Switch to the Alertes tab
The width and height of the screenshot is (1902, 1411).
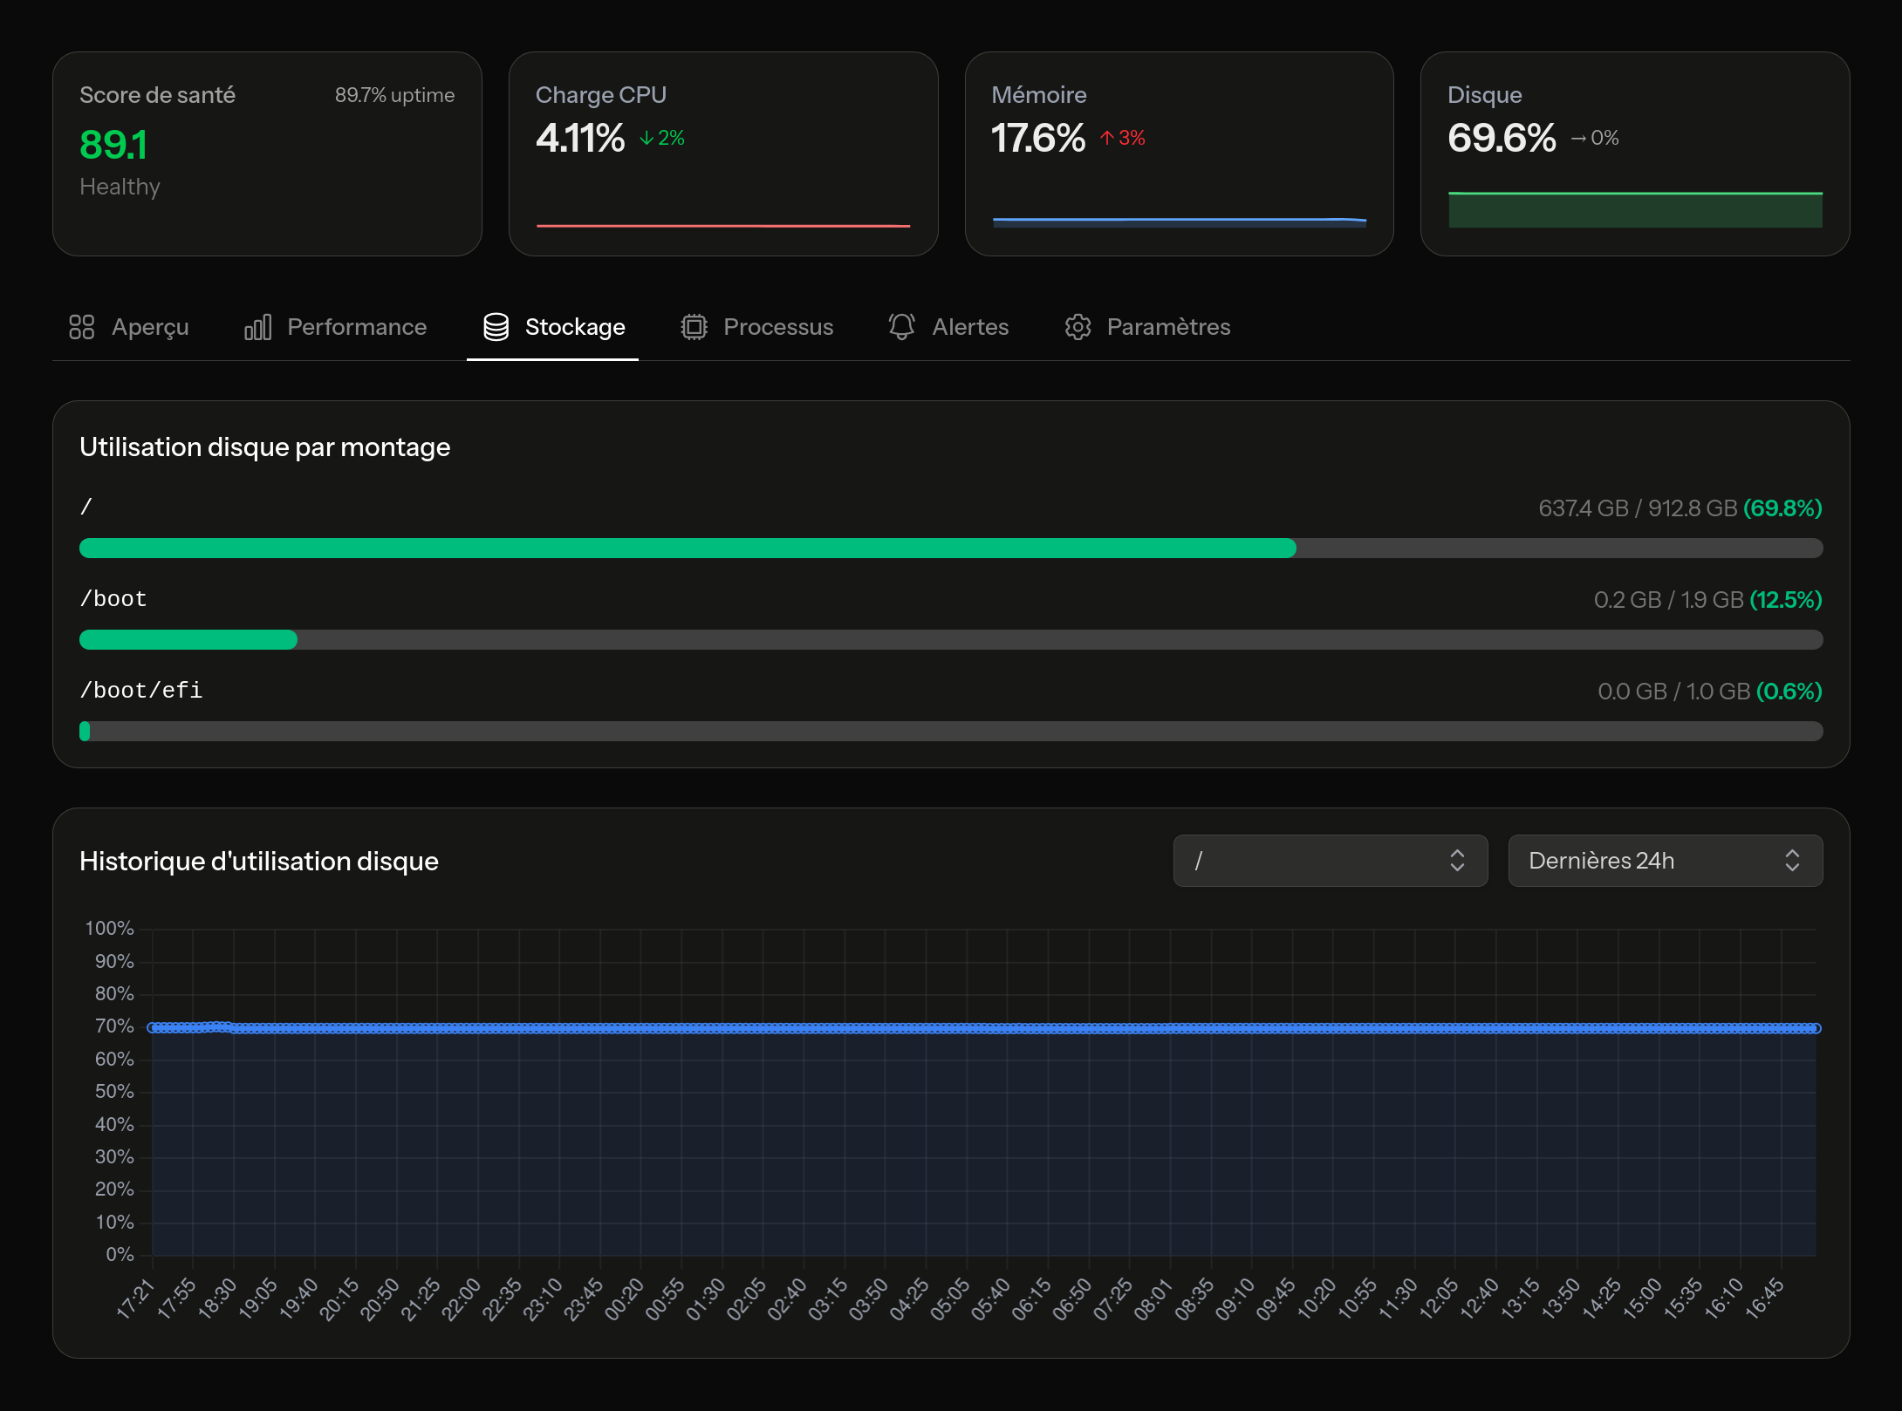(x=970, y=327)
